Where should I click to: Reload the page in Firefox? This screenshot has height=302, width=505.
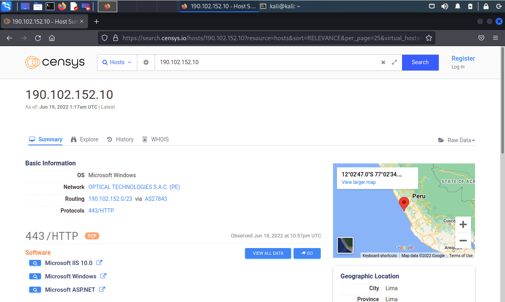pos(38,38)
